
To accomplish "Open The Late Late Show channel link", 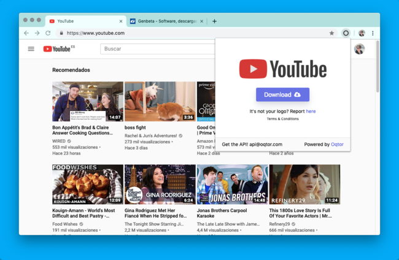I will click(228, 224).
